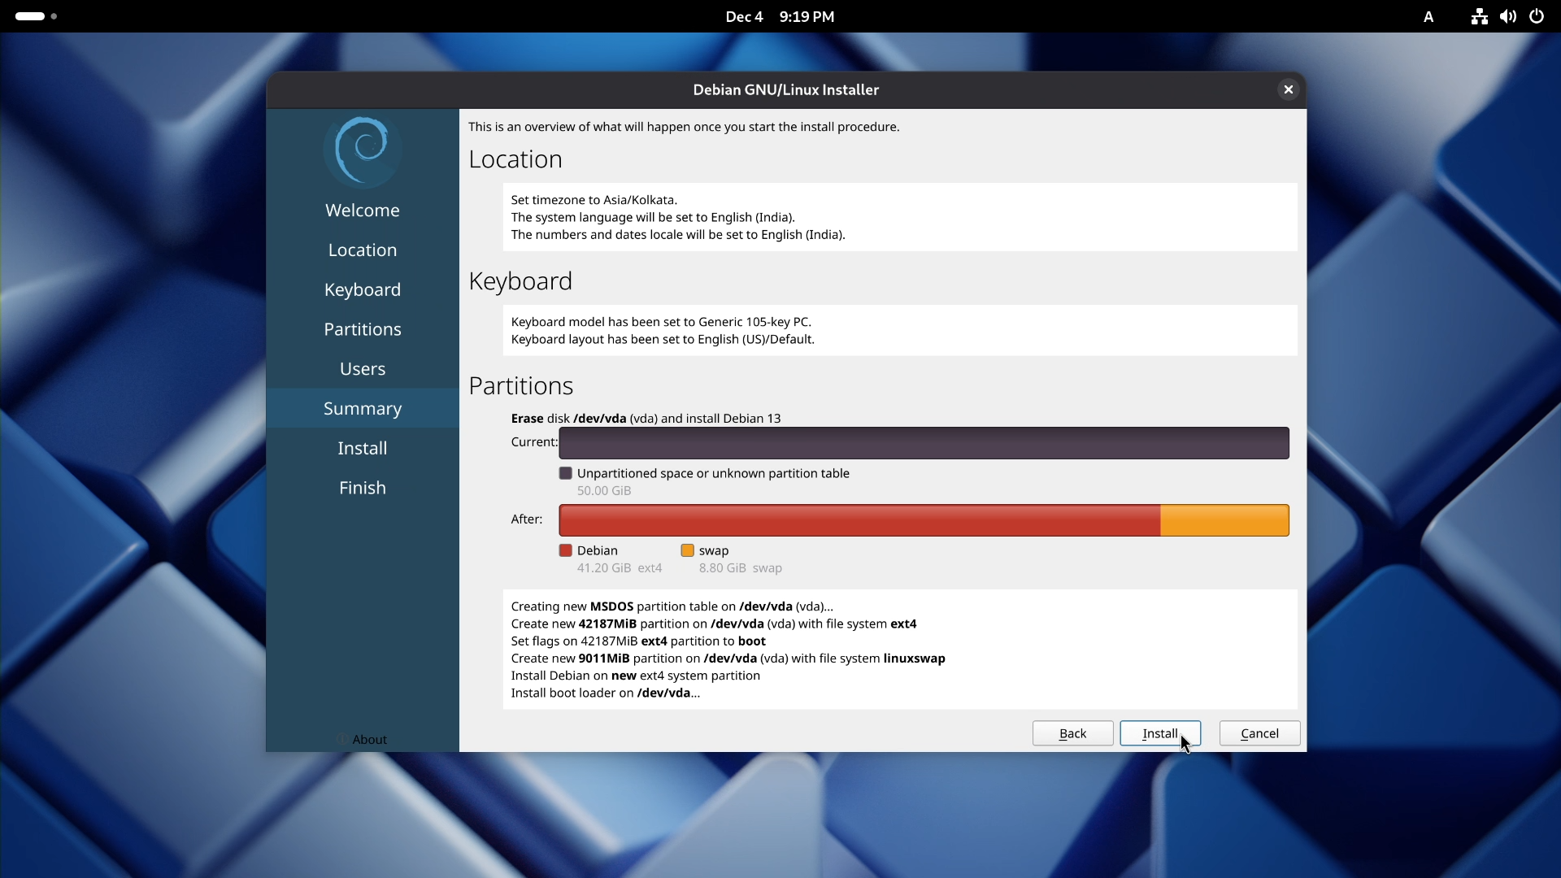The image size is (1561, 878).
Task: Switch to the Partitions step
Action: pyautogui.click(x=363, y=328)
